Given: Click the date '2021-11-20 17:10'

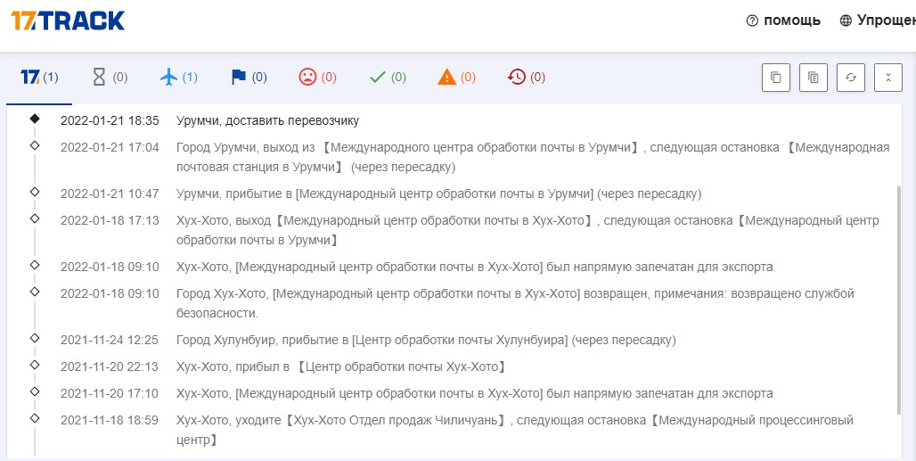Looking at the screenshot, I should coord(110,394).
